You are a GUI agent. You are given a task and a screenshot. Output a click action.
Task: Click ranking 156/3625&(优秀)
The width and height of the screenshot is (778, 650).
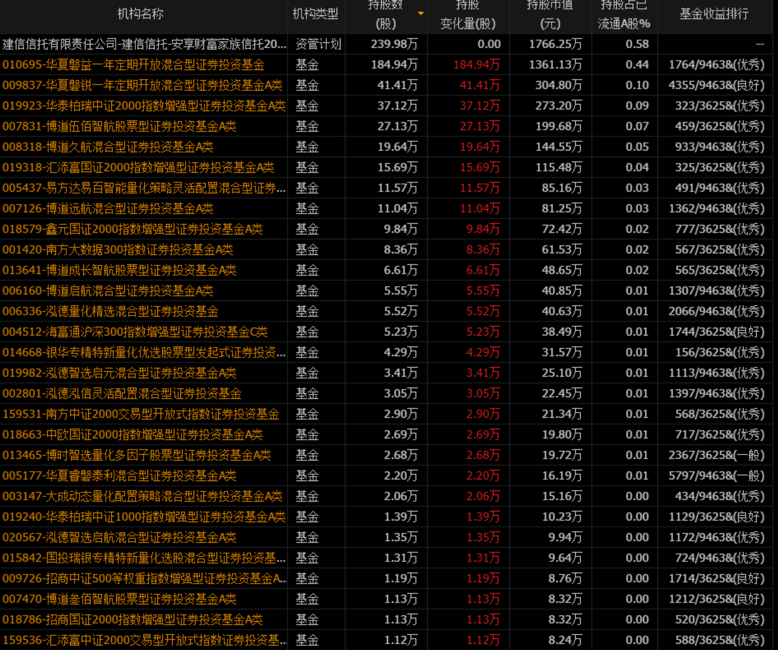click(x=720, y=352)
